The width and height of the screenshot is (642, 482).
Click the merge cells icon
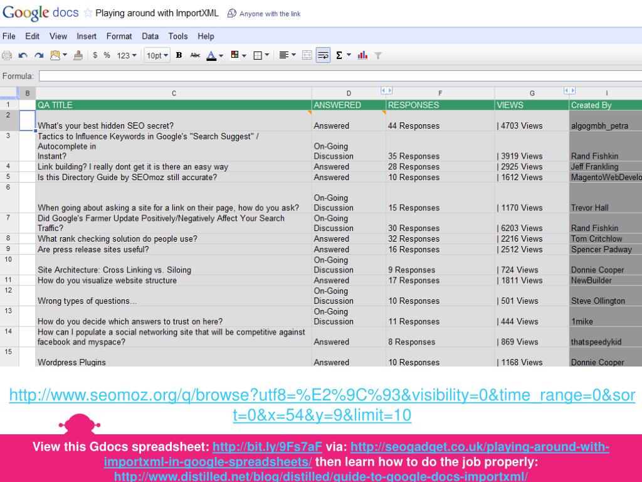[307, 55]
